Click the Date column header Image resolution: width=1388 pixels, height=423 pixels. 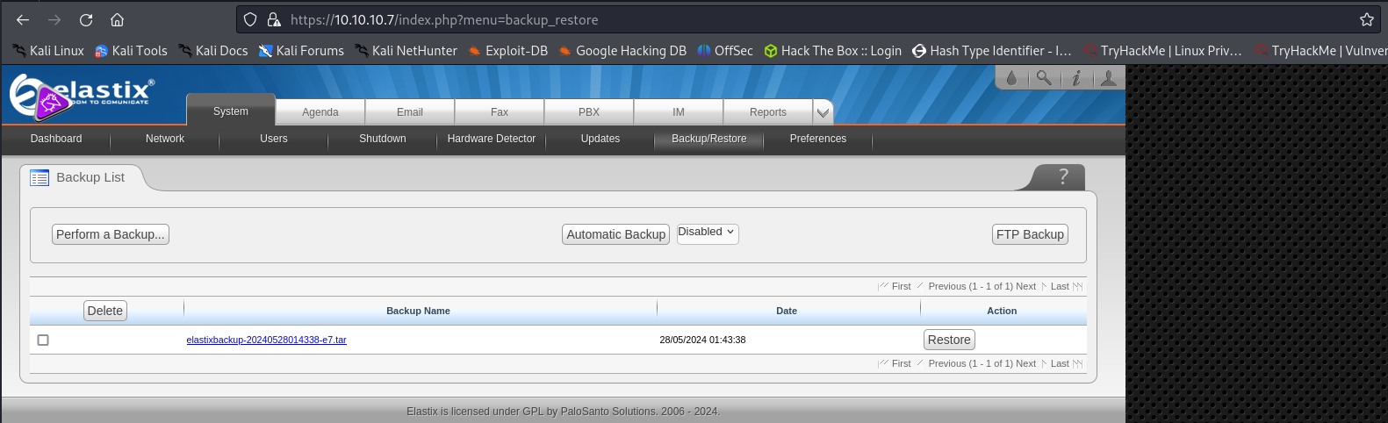point(787,311)
